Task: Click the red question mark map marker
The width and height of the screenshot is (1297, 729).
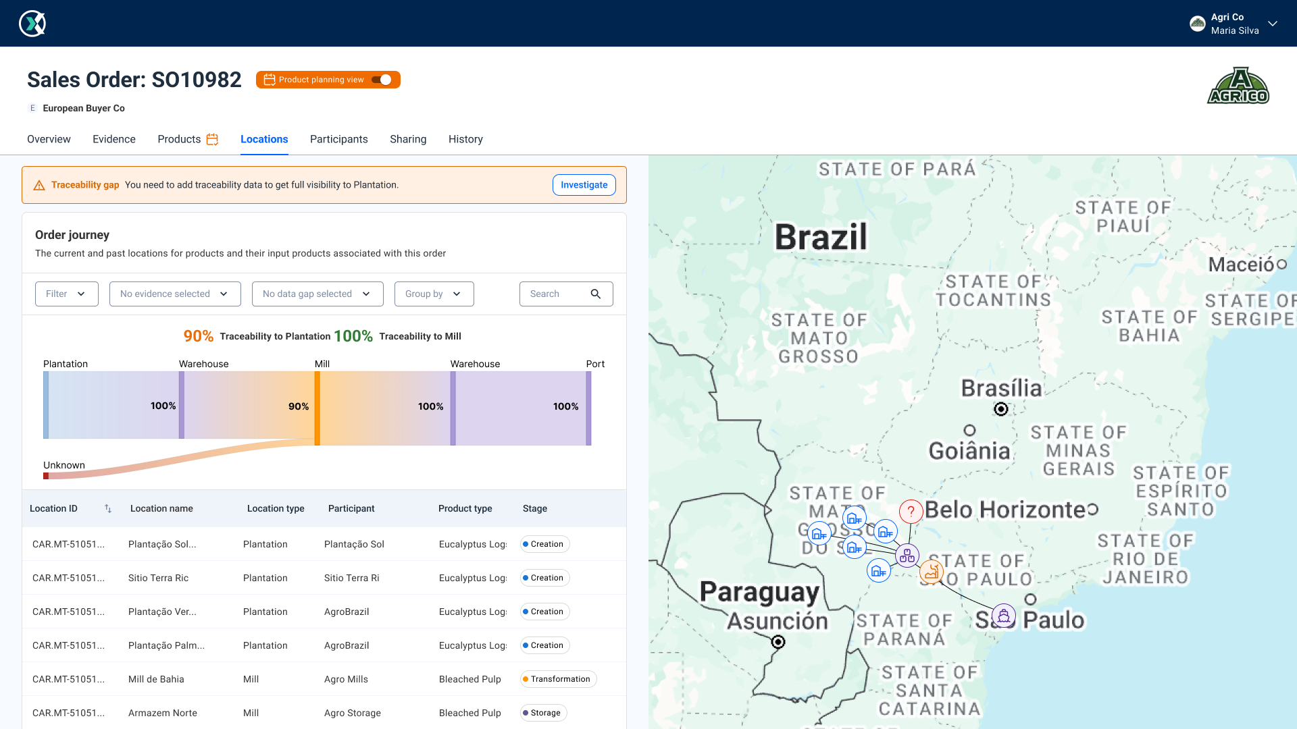Action: point(911,511)
